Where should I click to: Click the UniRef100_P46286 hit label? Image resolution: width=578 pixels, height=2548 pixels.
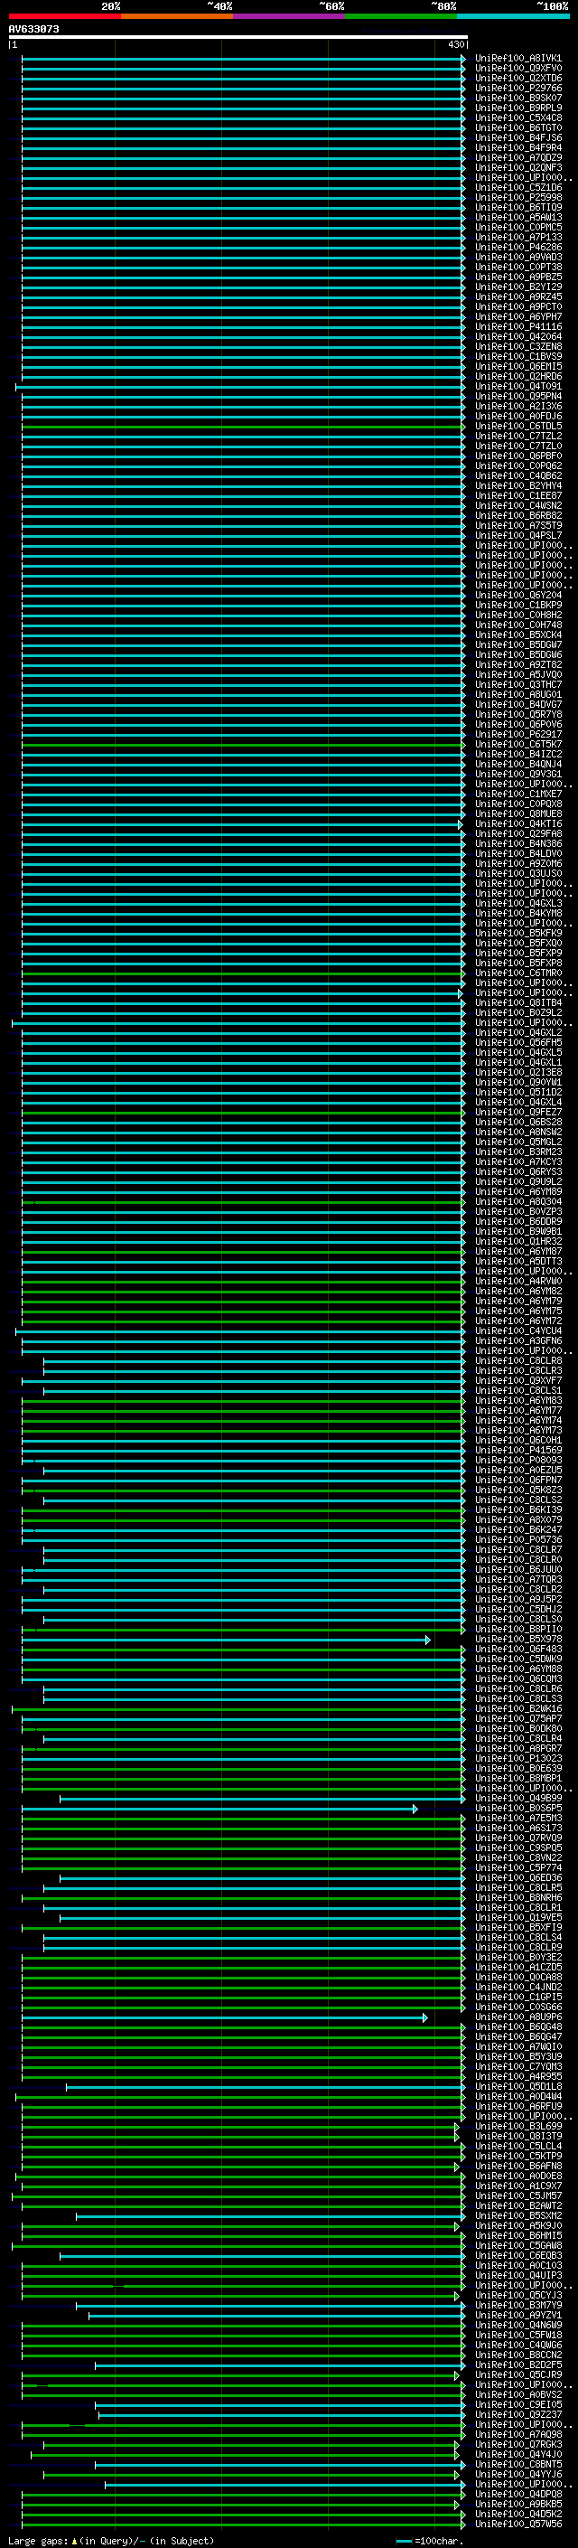pyautogui.click(x=517, y=249)
